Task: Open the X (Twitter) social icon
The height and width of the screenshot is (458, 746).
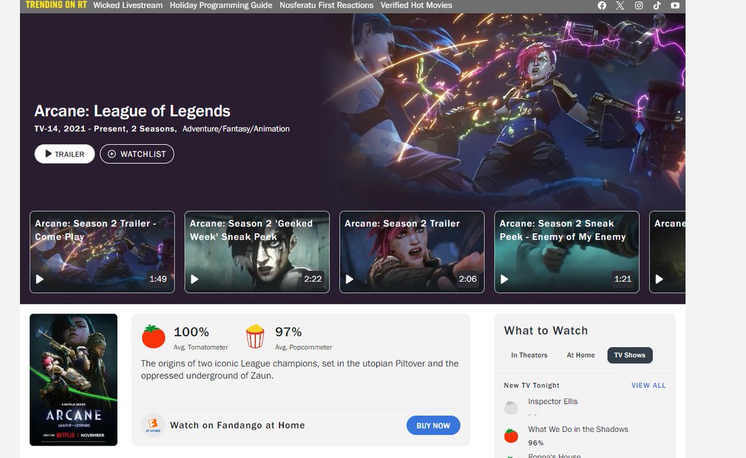Action: click(620, 6)
